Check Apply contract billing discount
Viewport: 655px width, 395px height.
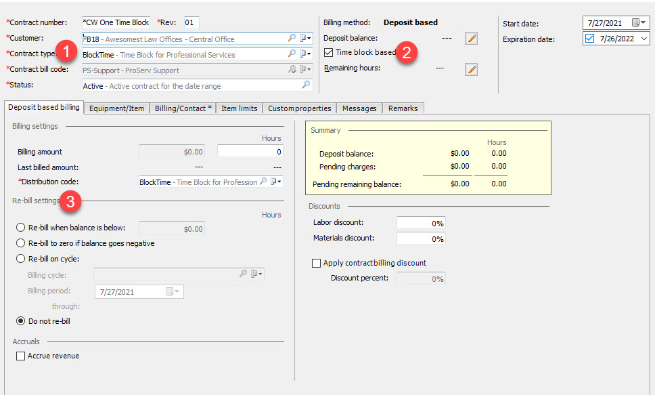pyautogui.click(x=316, y=263)
